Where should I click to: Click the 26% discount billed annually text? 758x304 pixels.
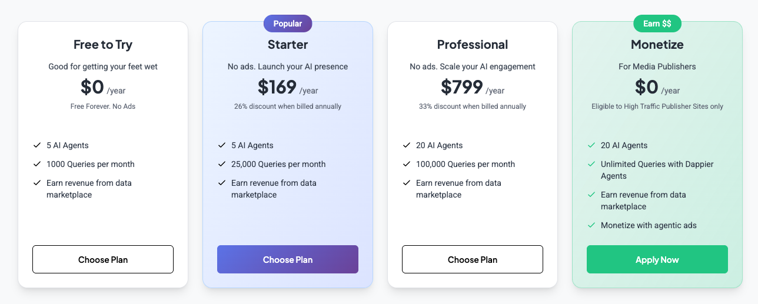288,106
